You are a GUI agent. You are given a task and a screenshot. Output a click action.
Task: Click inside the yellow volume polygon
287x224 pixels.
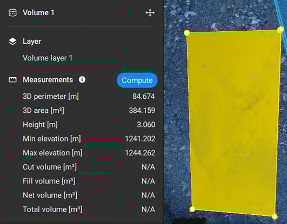233,123
